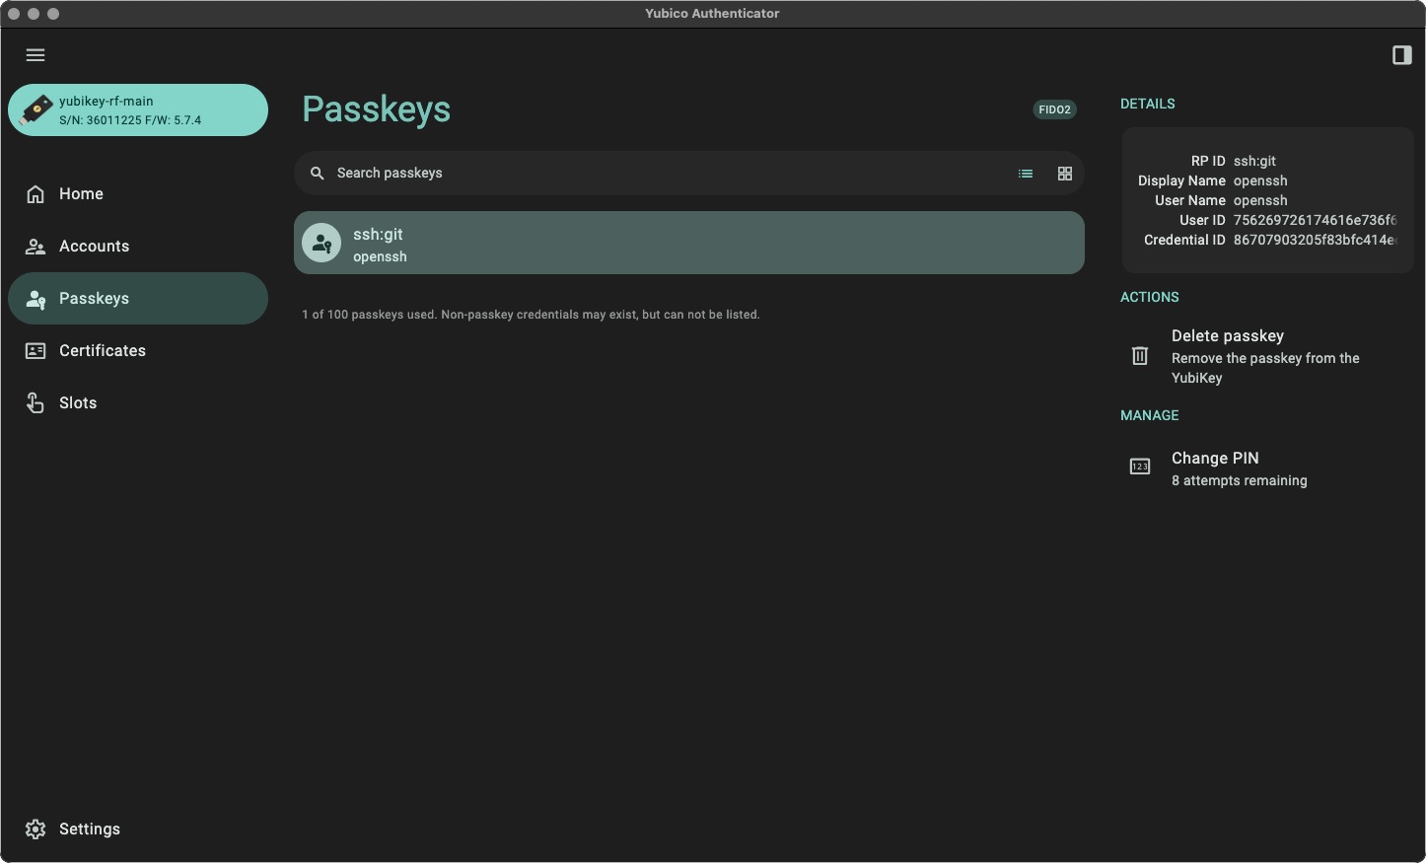Click the openssh subtitle in passkey row
Screen dimensions: 1426x863
coord(380,256)
